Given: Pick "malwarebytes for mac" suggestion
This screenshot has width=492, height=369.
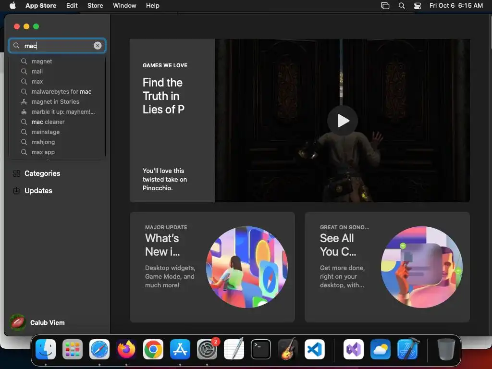Looking at the screenshot, I should click(57, 92).
